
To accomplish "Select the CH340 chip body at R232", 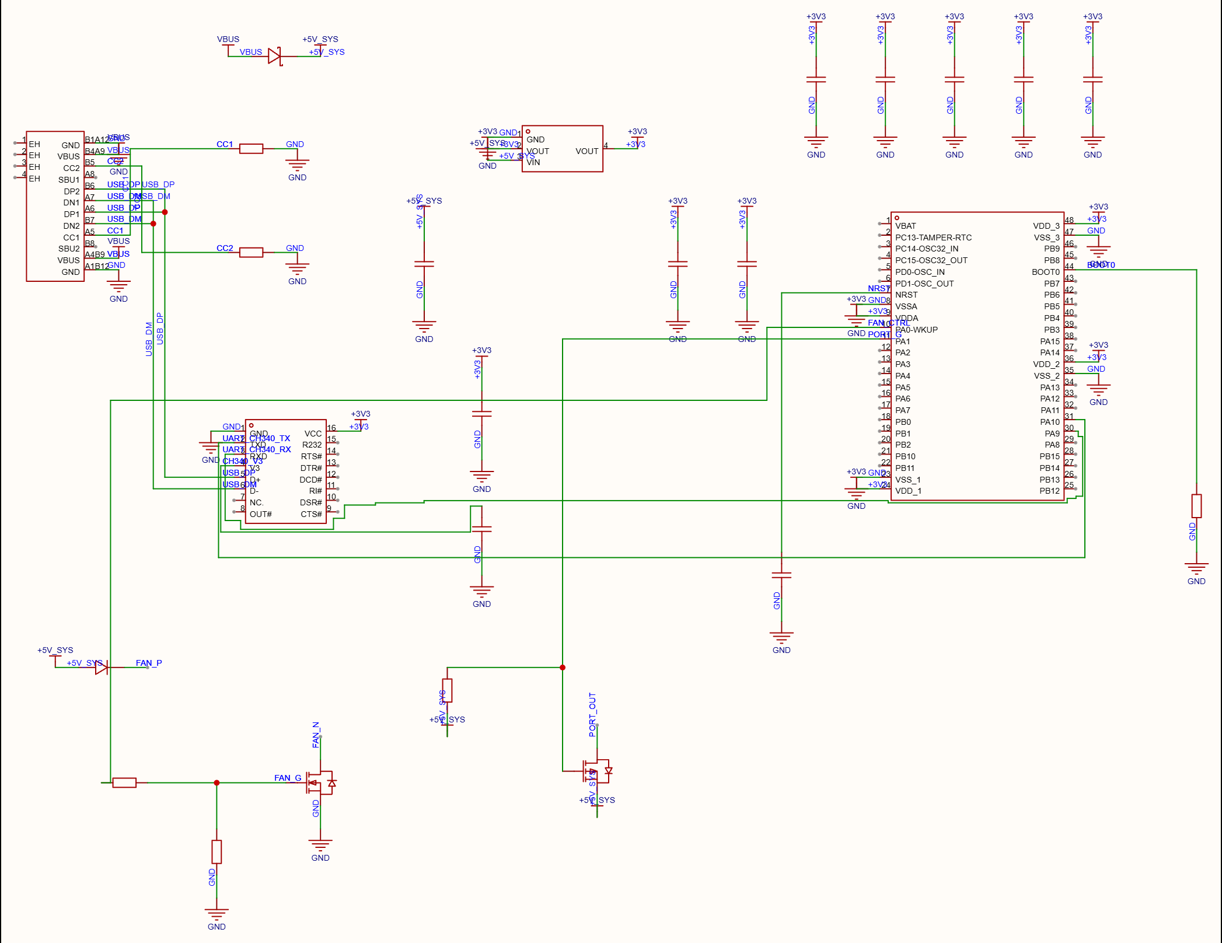I will point(286,471).
